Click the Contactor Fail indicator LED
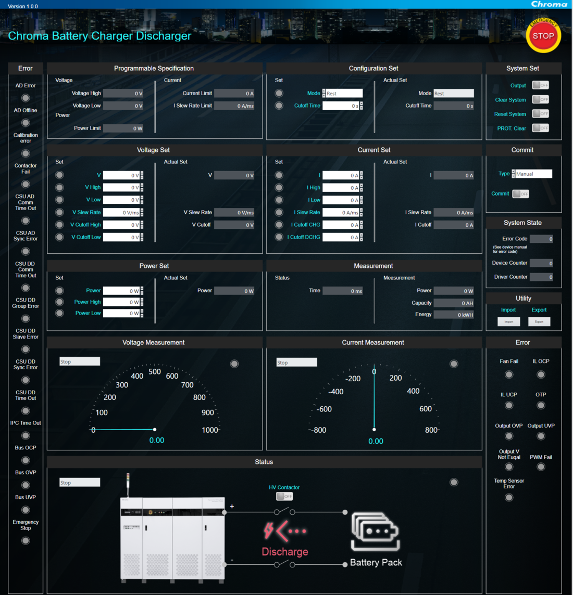This screenshot has height=595, width=573. (x=26, y=184)
